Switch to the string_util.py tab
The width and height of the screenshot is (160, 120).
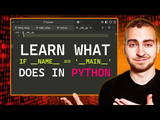[23, 28]
